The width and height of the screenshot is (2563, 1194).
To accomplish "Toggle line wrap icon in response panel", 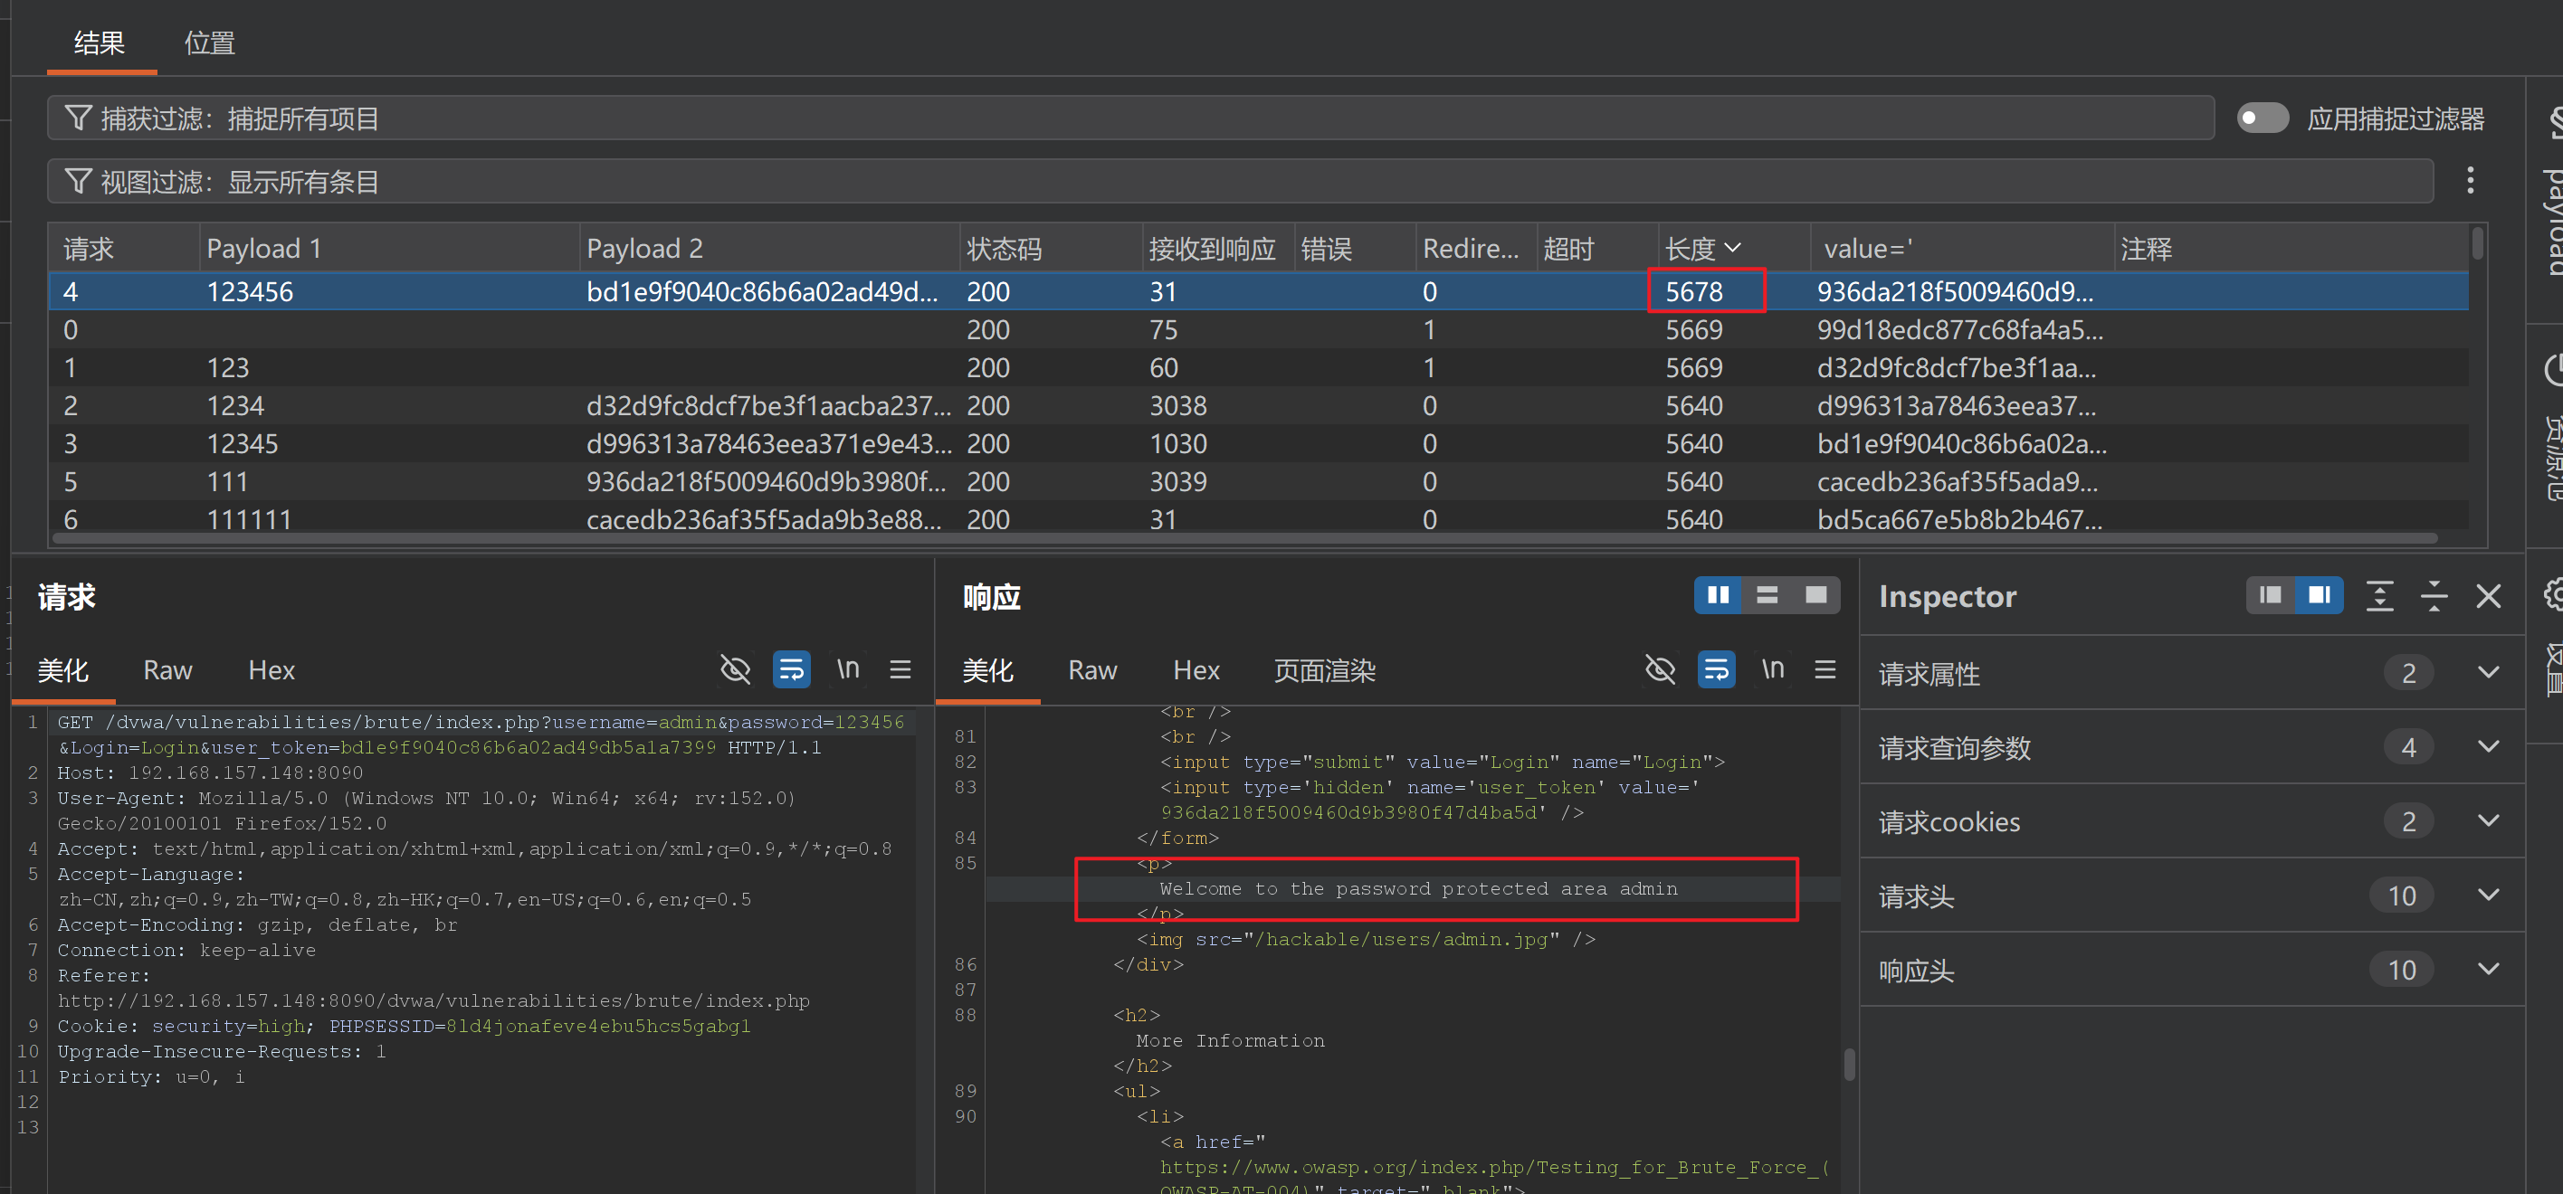I will coord(1718,669).
